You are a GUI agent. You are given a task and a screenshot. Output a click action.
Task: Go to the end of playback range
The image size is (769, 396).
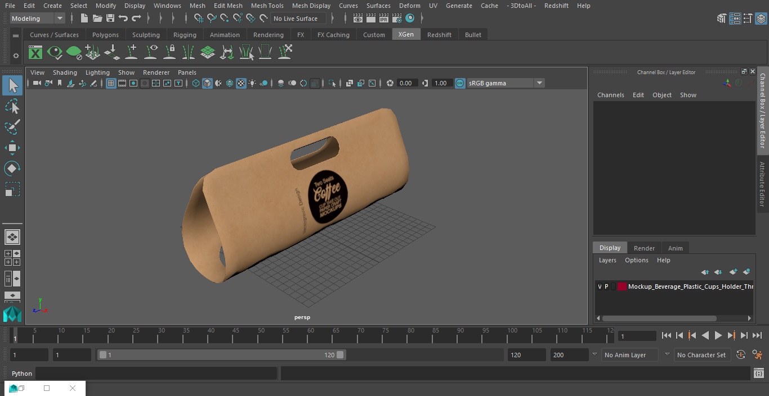pyautogui.click(x=757, y=335)
